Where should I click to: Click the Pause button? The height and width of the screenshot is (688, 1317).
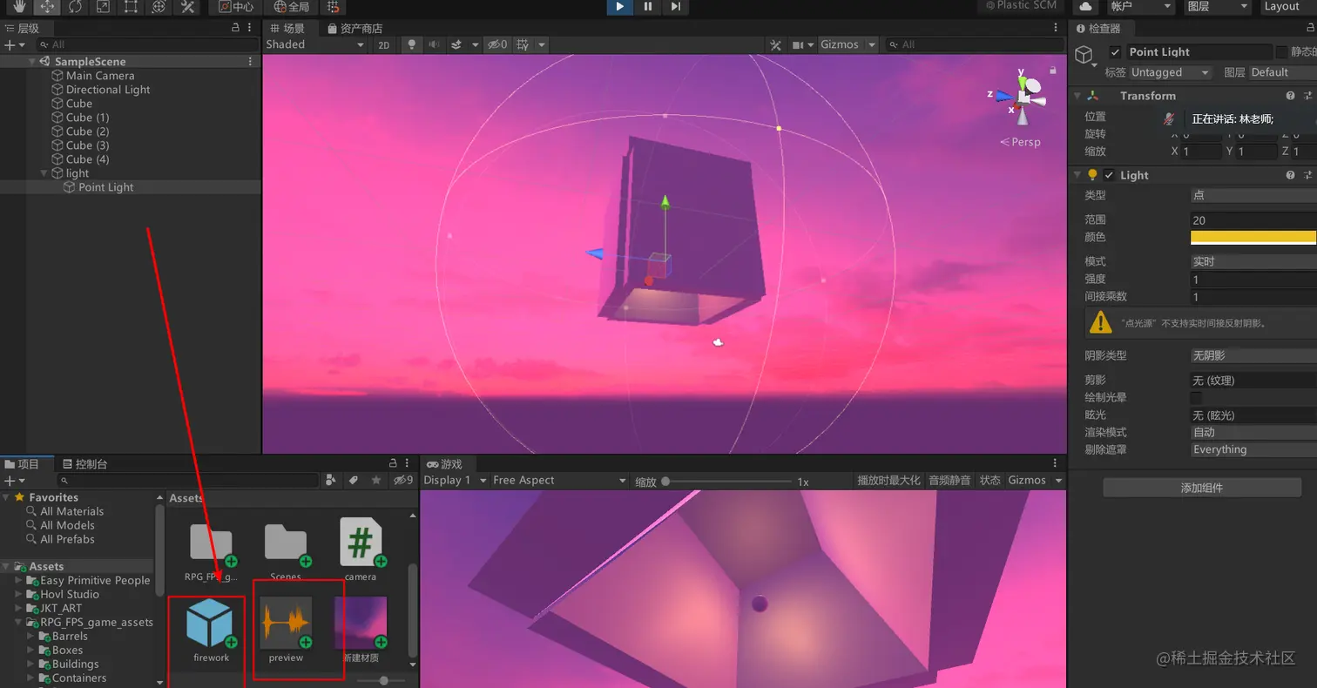click(647, 7)
